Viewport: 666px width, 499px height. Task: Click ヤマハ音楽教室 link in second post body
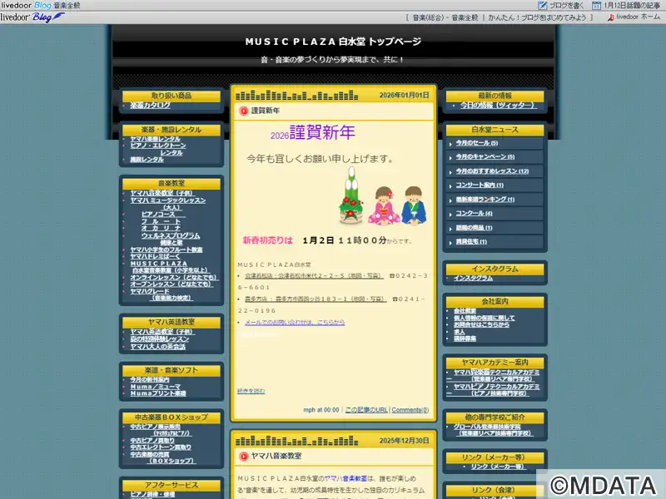[x=345, y=478]
